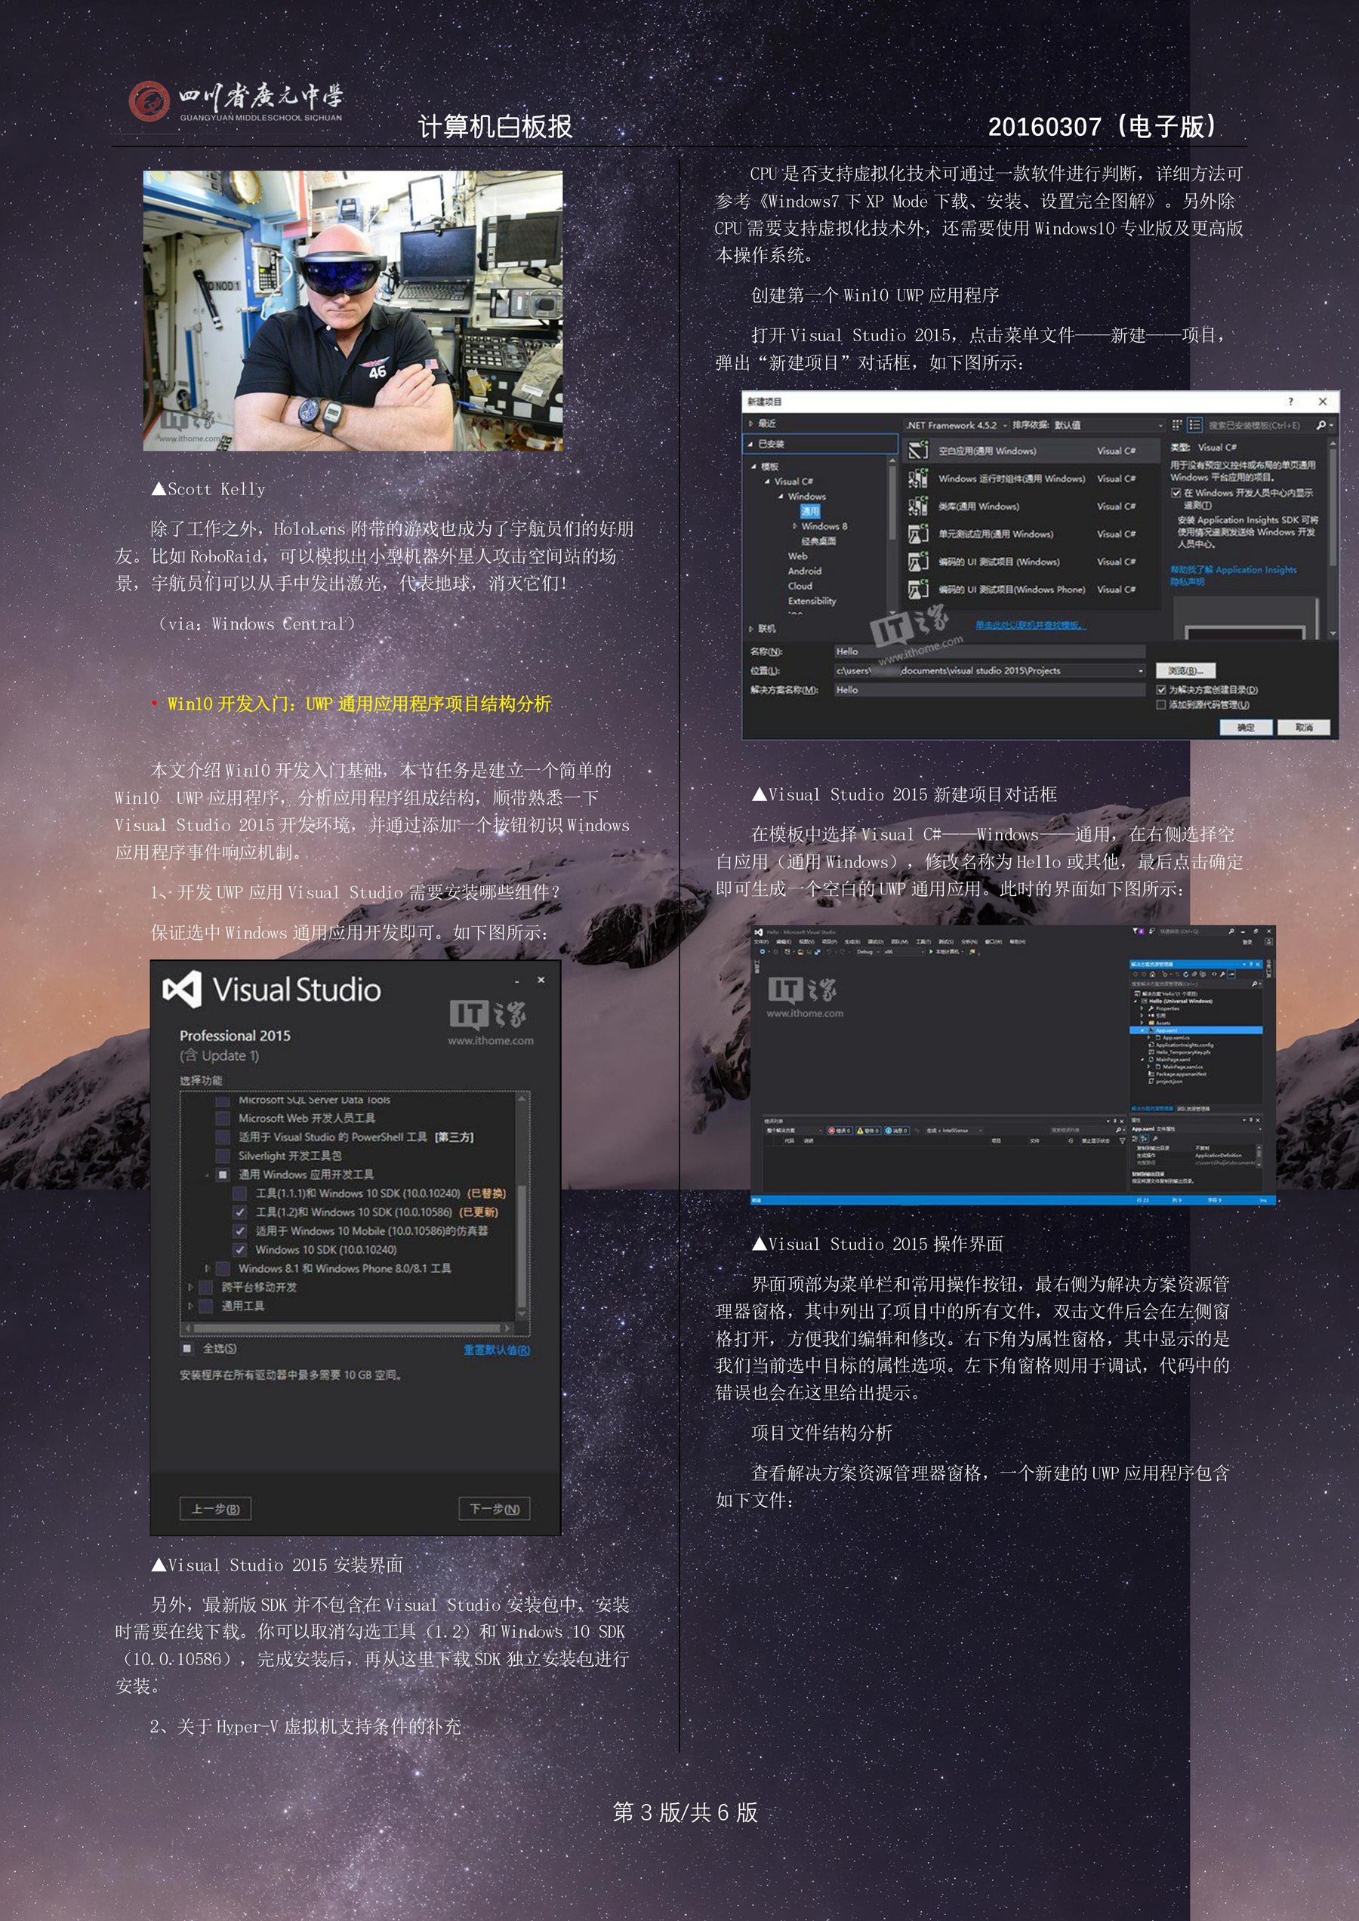The image size is (1359, 1921).
Task: Check the Silverlight 开发工具包 checkbox
Action: click(223, 1156)
